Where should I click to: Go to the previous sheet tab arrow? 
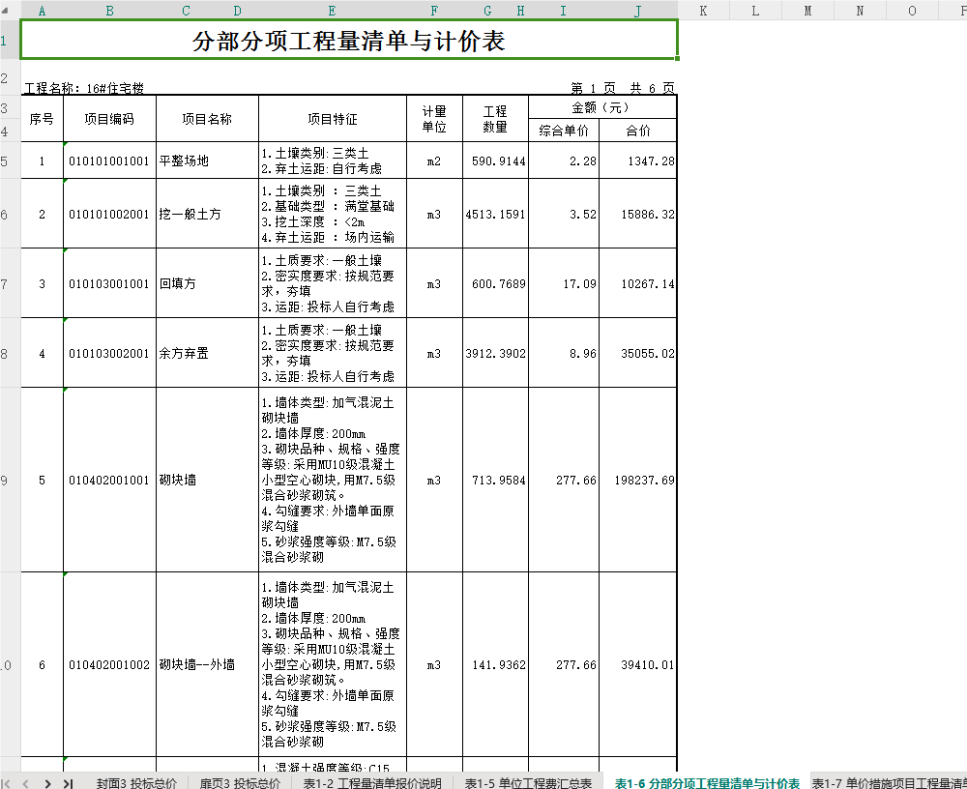(x=26, y=783)
